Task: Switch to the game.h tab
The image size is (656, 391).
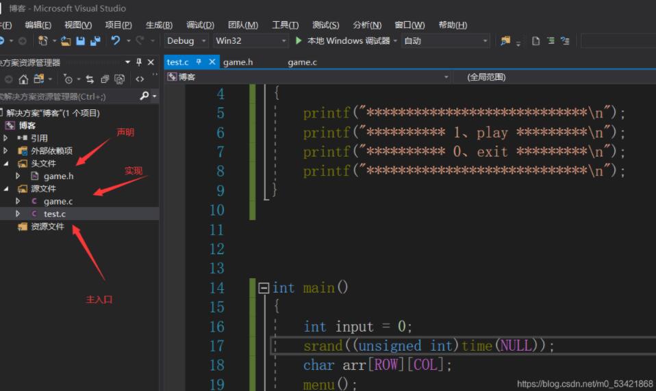Action: [238, 62]
